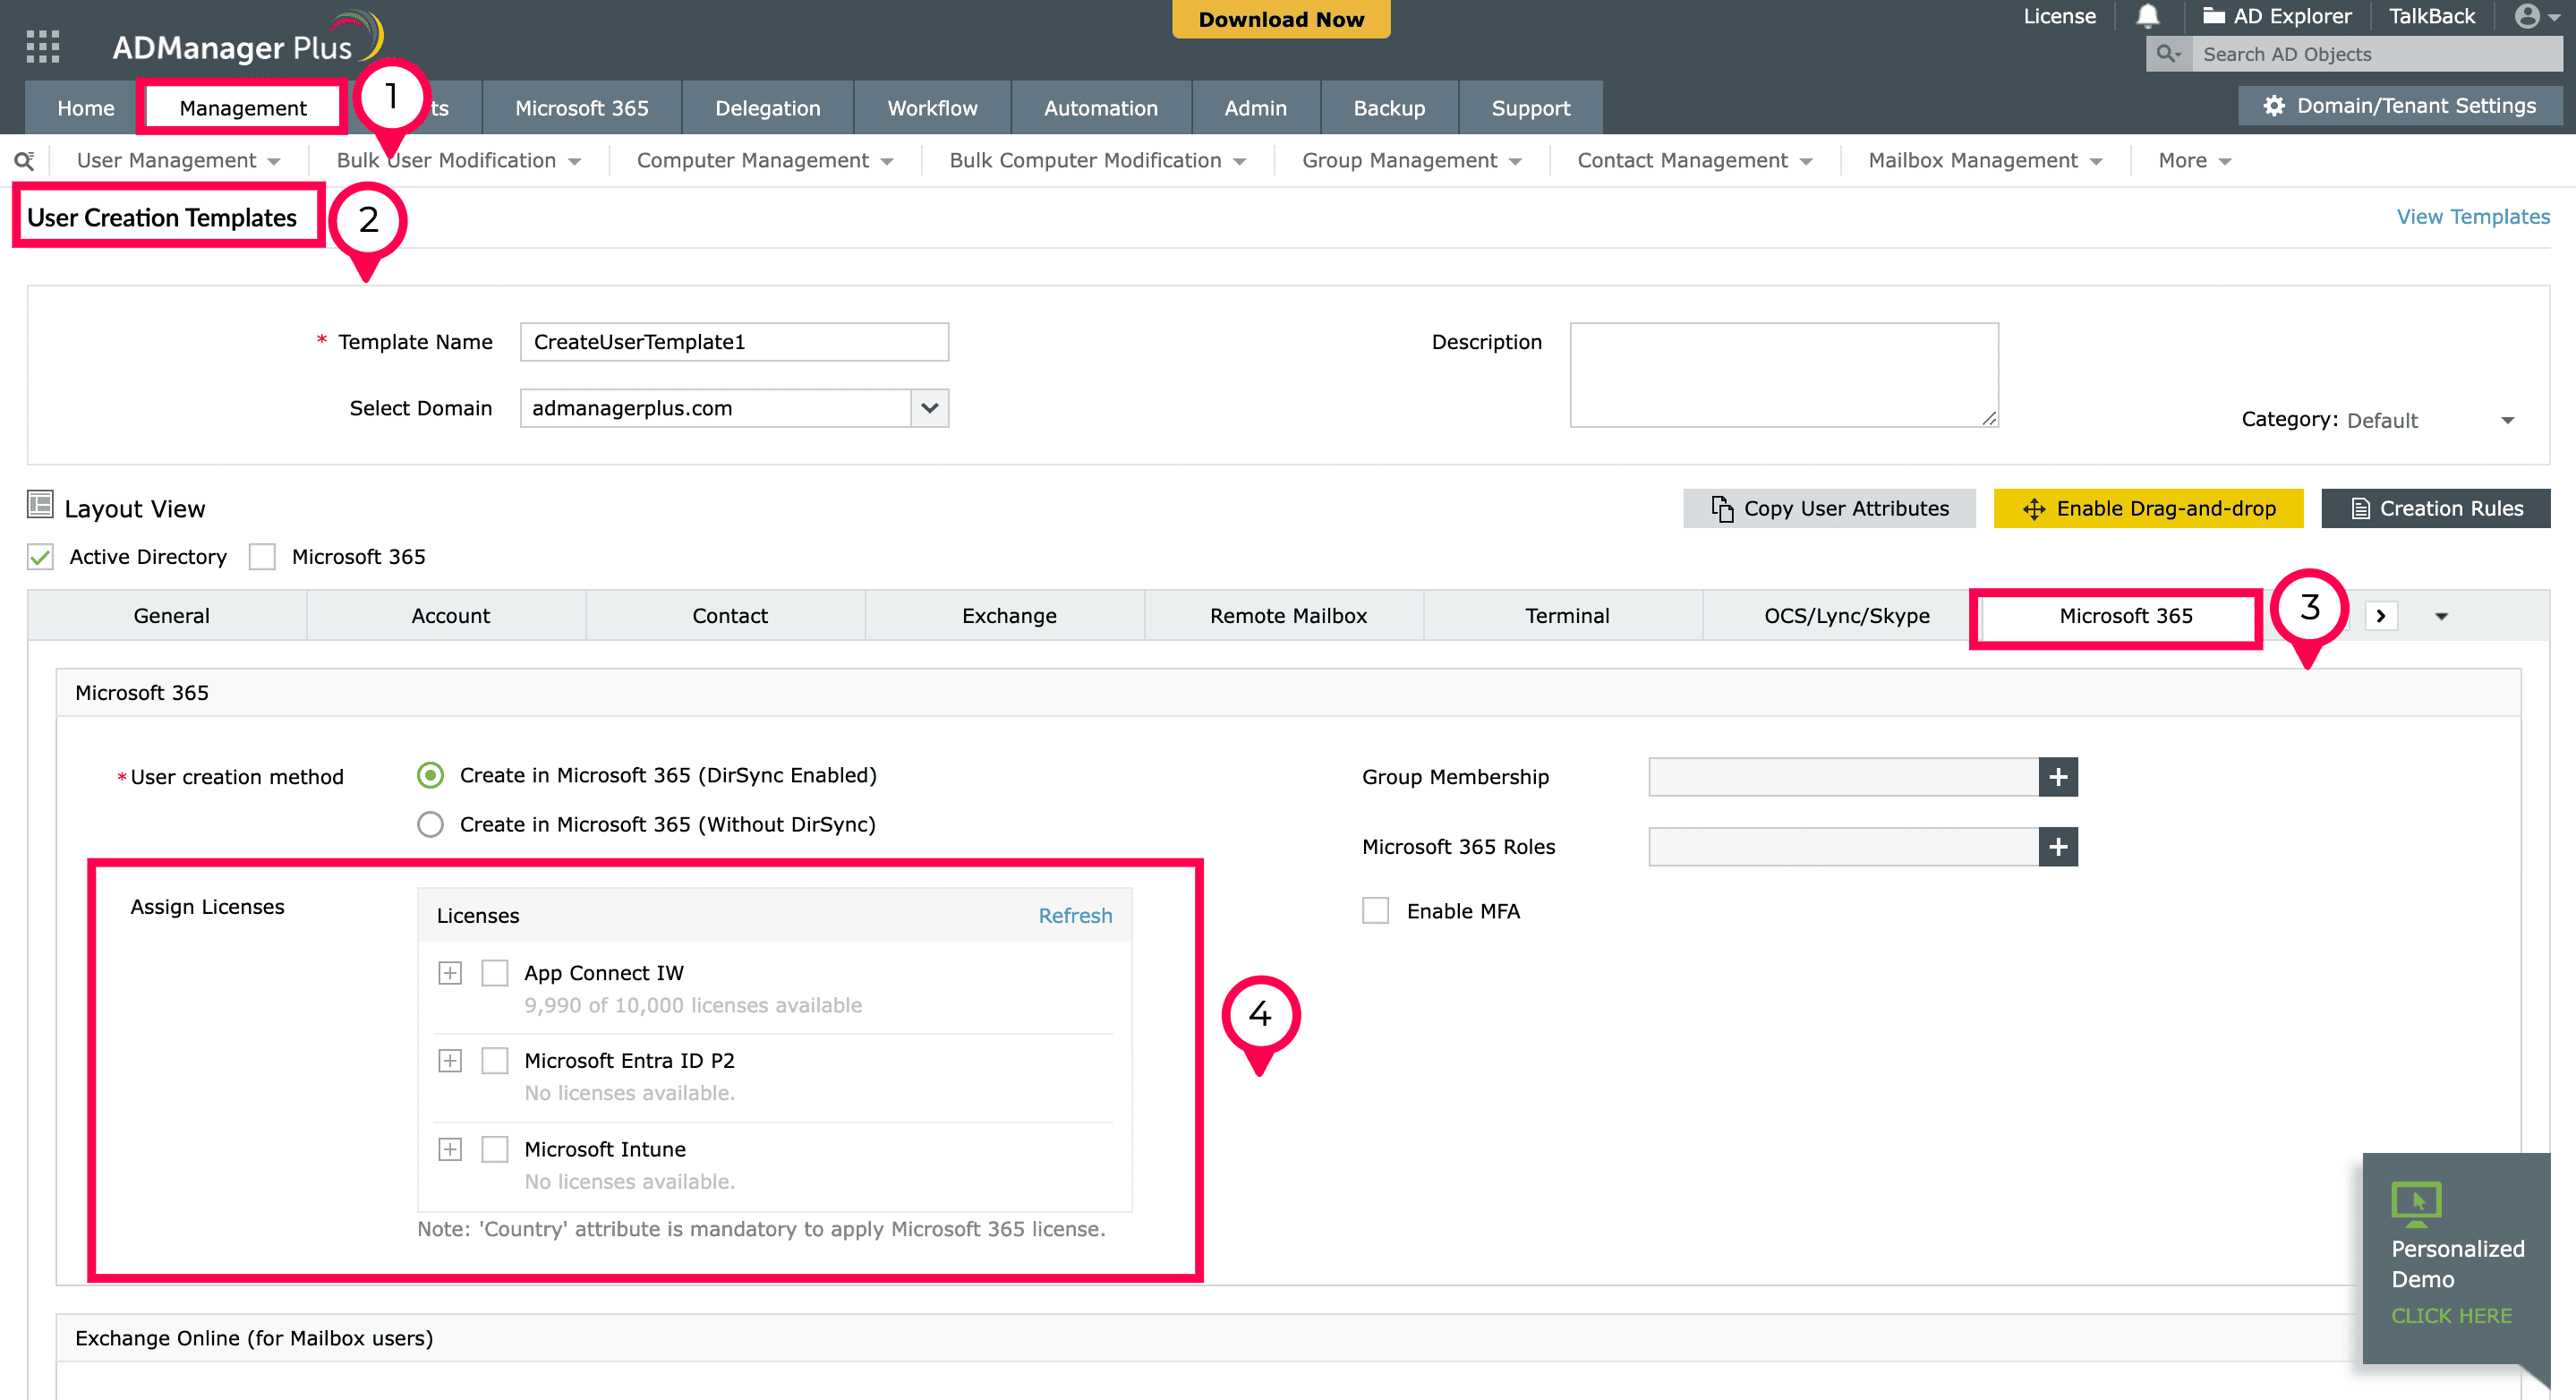
Task: Select Create in Microsoft 365 (Without DirSync)
Action: (x=430, y=825)
